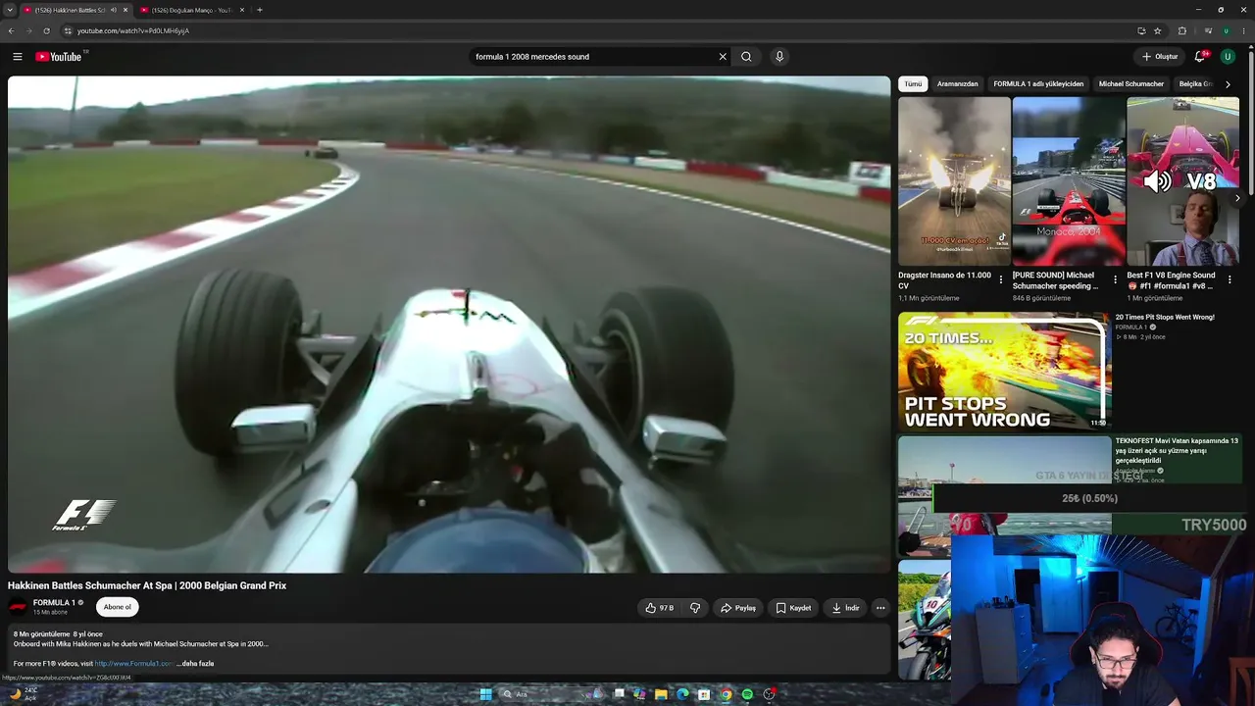Select the Aramanızdan filter chip
This screenshot has width=1255, height=706.
[958, 84]
